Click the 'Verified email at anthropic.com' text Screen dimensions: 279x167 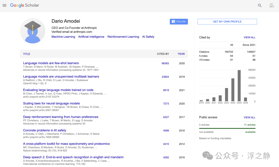(72, 32)
